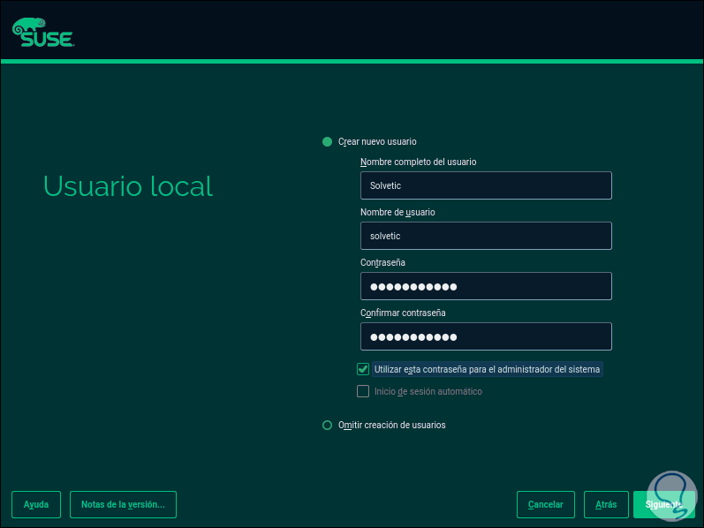Click the Nombre completo del usuario label
The width and height of the screenshot is (704, 528).
(x=418, y=162)
